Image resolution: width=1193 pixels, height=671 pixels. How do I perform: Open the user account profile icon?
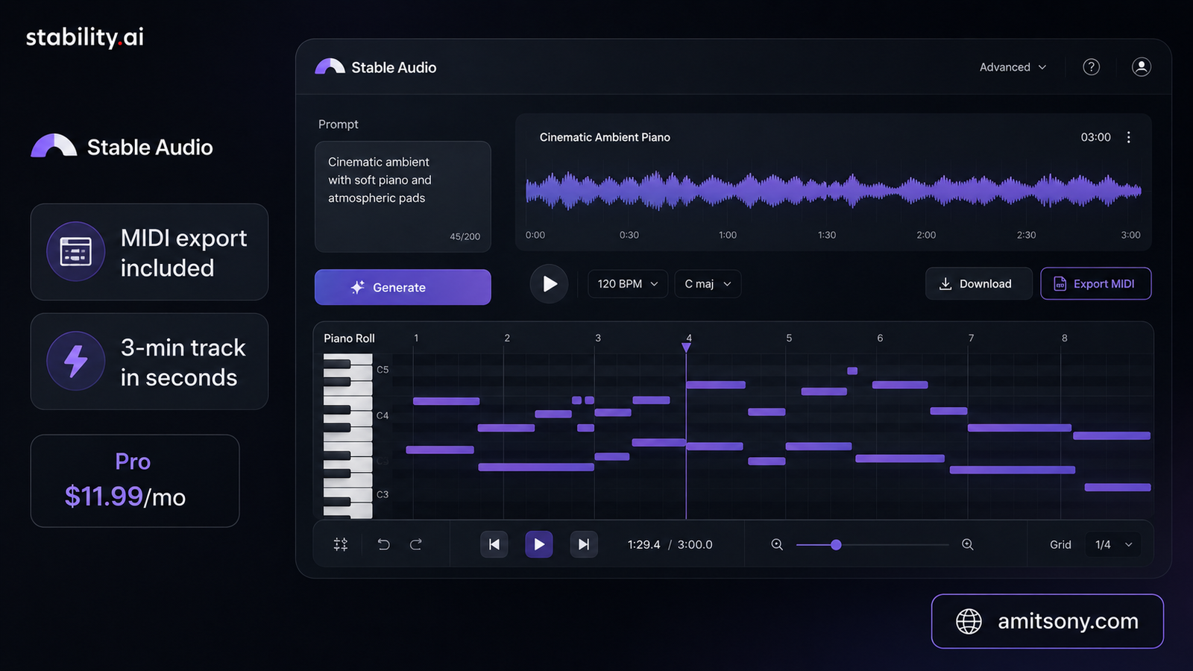[1141, 67]
